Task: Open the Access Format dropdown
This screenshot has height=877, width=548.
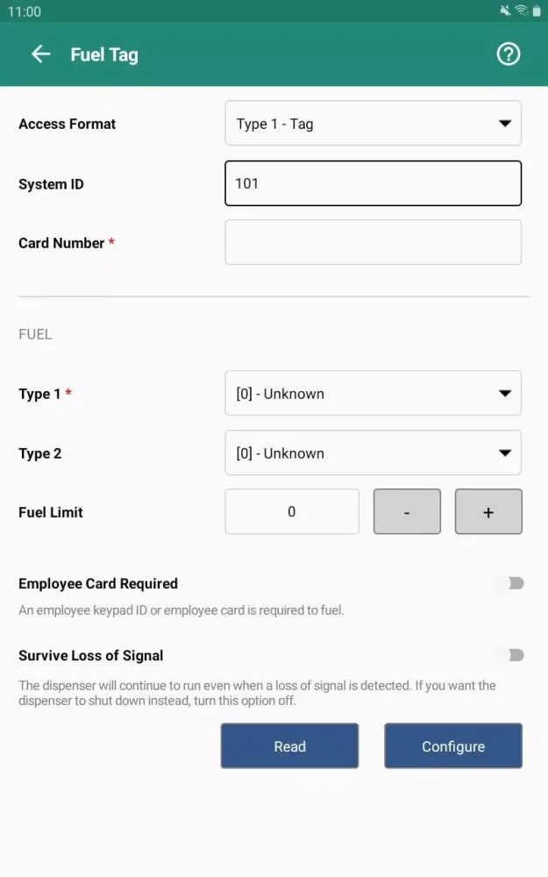Action: [x=373, y=124]
